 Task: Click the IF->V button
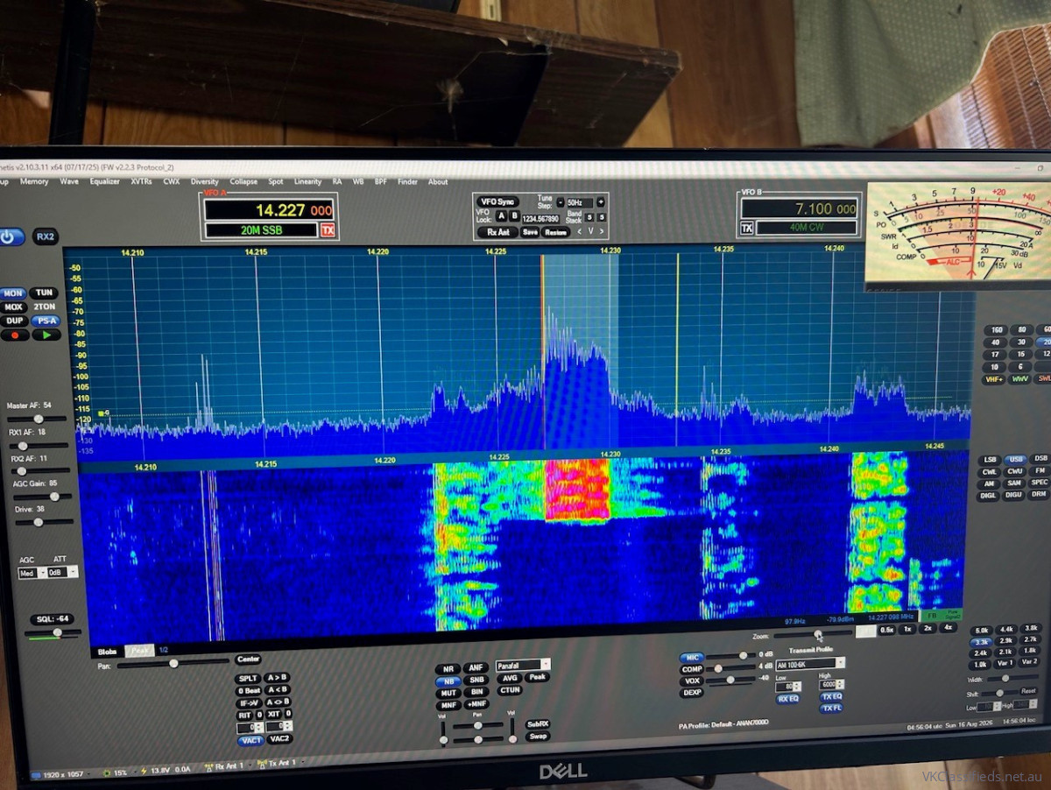point(250,702)
